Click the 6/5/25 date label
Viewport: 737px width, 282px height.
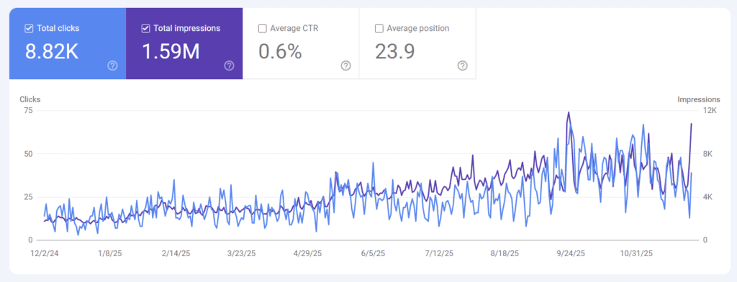pos(374,253)
